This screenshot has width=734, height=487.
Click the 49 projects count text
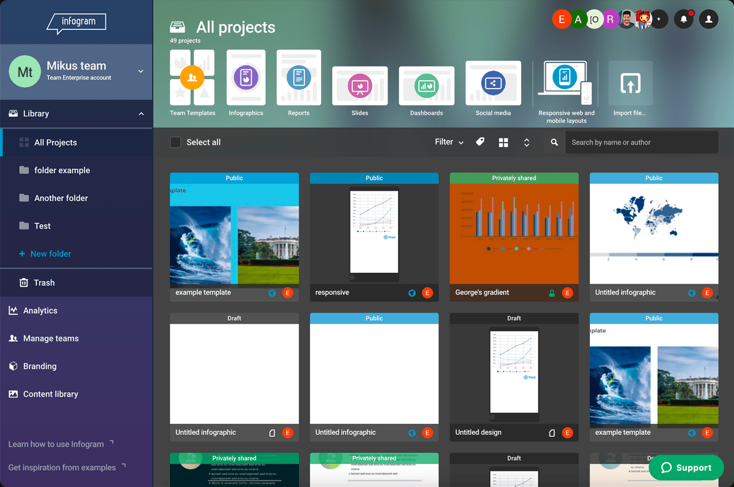click(185, 41)
